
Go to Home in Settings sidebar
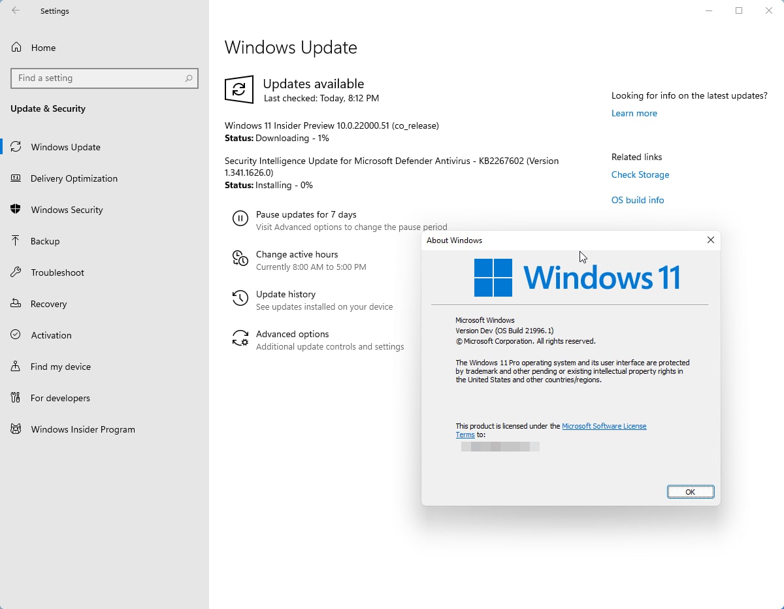tap(43, 48)
